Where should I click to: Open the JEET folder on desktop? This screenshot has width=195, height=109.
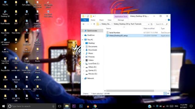tap(16, 22)
